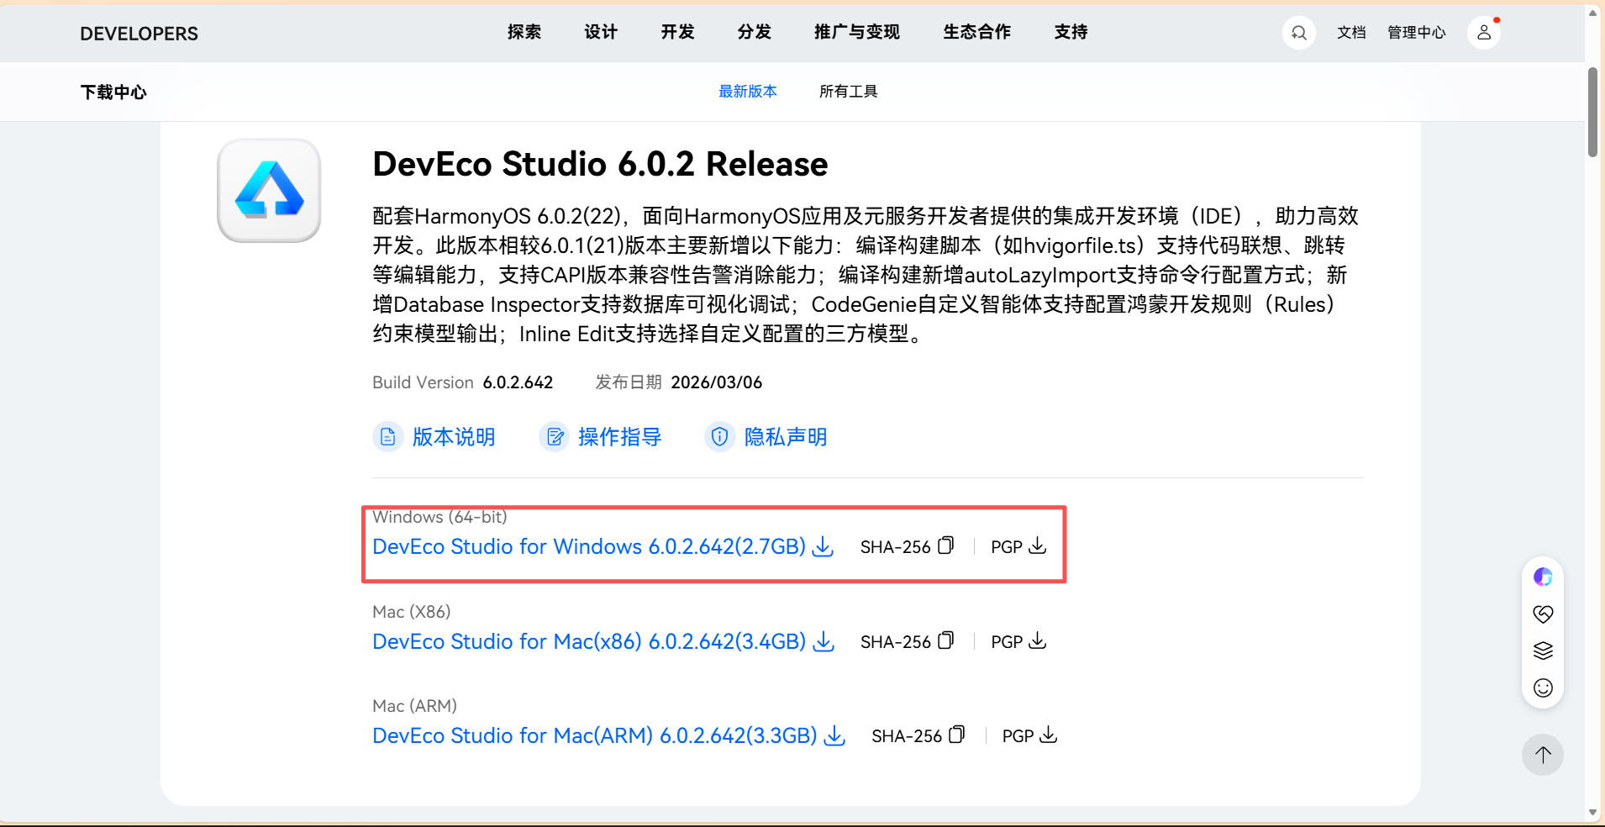
Task: Click the Mac (ARM) platform label
Action: click(415, 706)
